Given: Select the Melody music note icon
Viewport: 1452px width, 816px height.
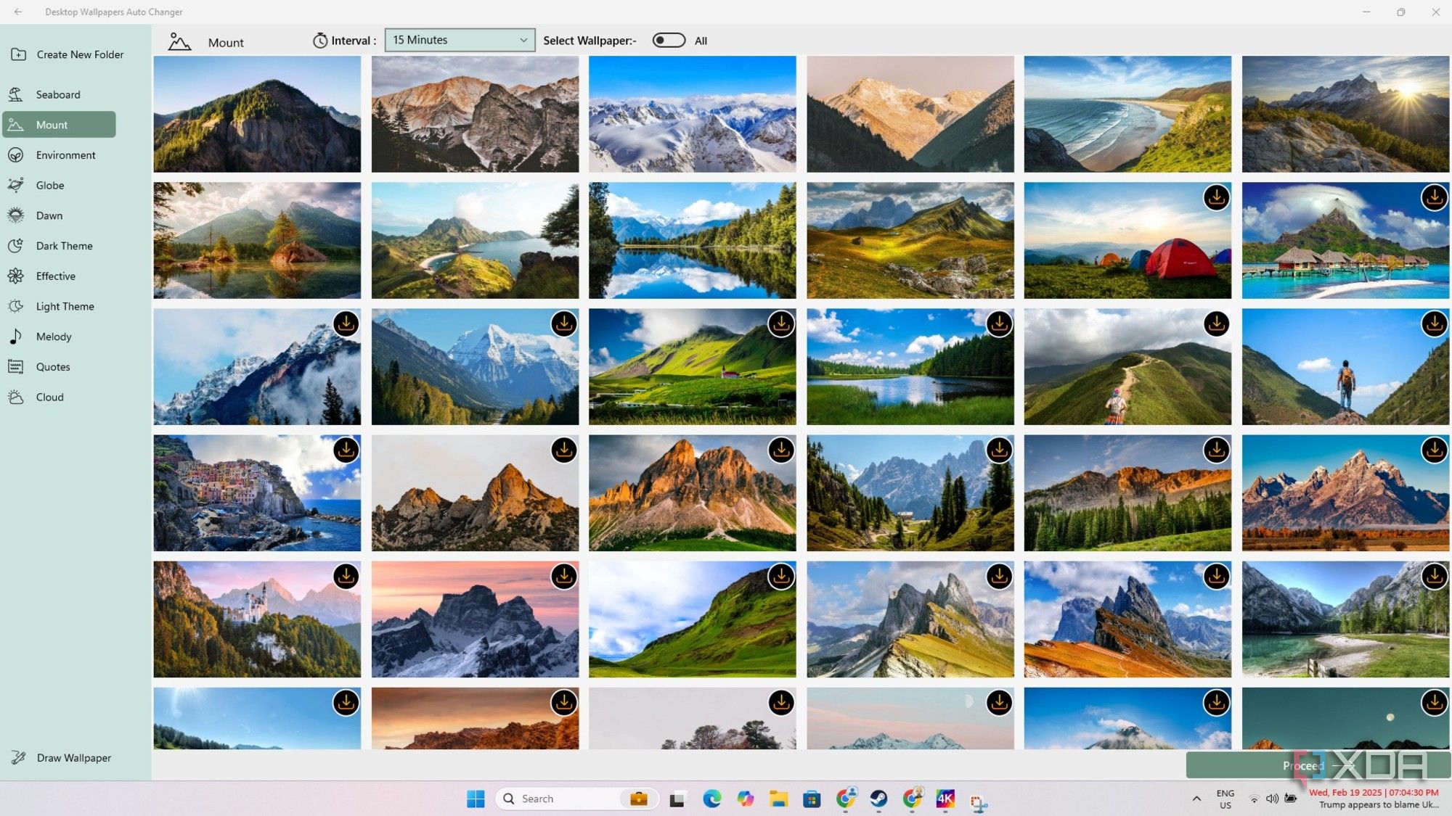Looking at the screenshot, I should pyautogui.click(x=16, y=337).
